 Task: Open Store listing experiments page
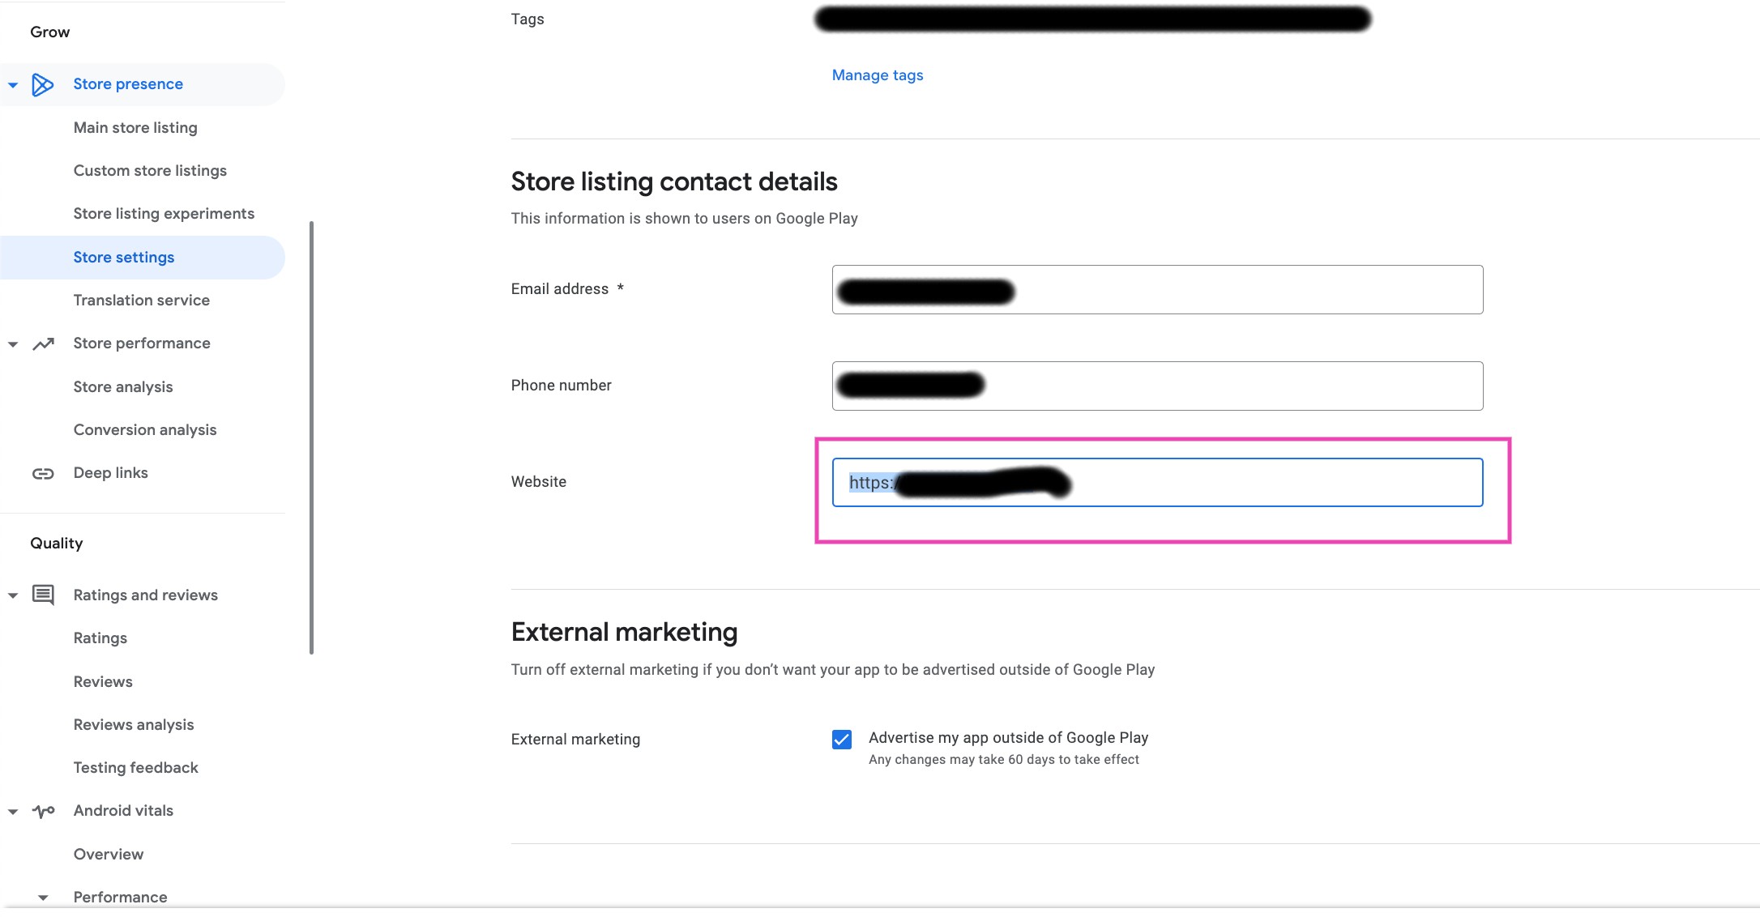coord(164,213)
